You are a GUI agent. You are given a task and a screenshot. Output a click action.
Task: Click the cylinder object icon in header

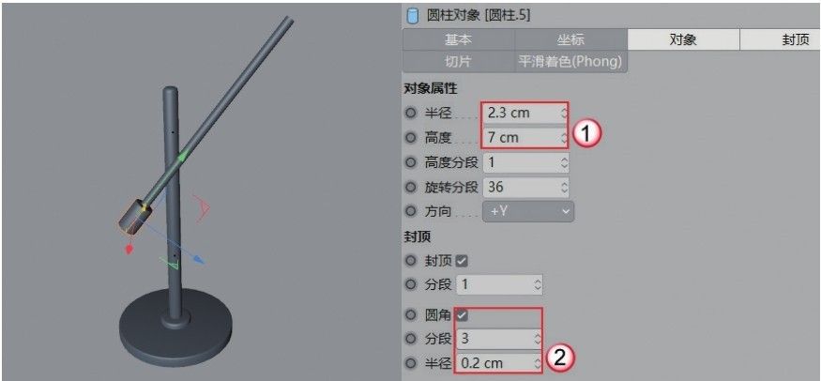coord(413,15)
